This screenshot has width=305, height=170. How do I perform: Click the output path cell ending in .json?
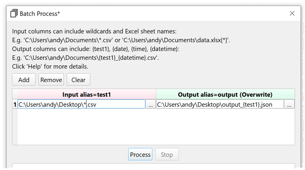(220, 104)
